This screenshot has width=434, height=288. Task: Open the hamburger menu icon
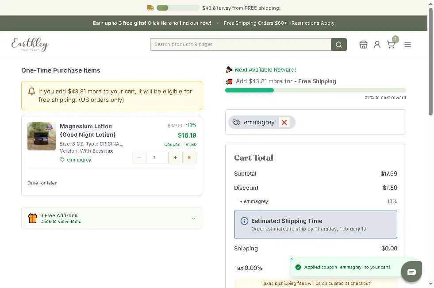(407, 45)
